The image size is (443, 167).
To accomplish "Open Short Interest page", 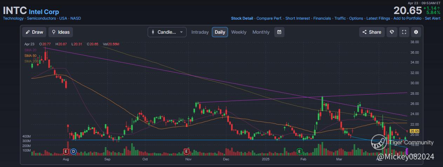I will [298, 18].
